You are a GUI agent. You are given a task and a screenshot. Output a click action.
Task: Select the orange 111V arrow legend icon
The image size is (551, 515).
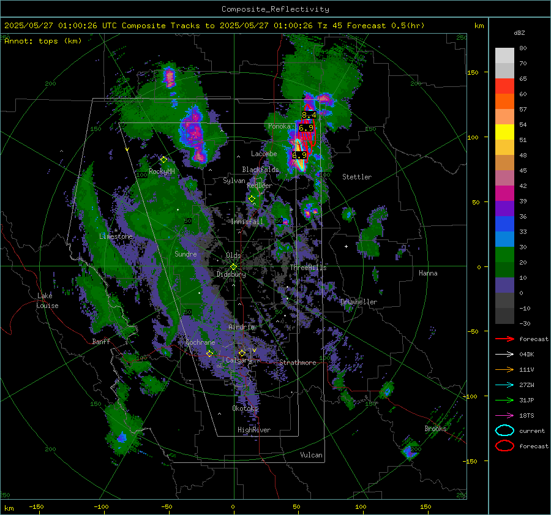click(504, 369)
